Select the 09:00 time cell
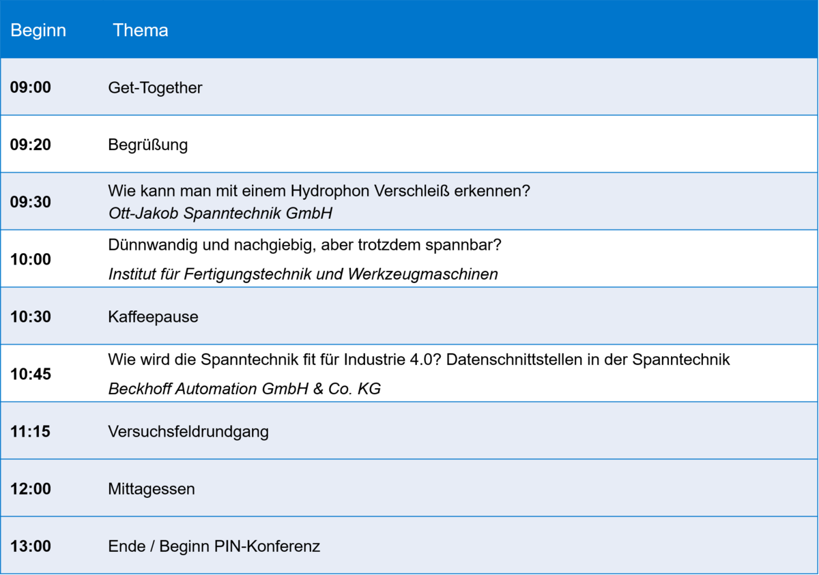This screenshot has height=575, width=819. click(x=31, y=87)
